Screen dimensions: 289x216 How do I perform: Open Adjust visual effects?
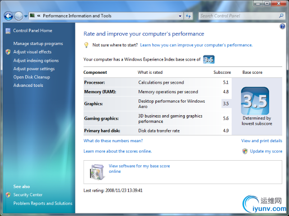[x=33, y=52]
